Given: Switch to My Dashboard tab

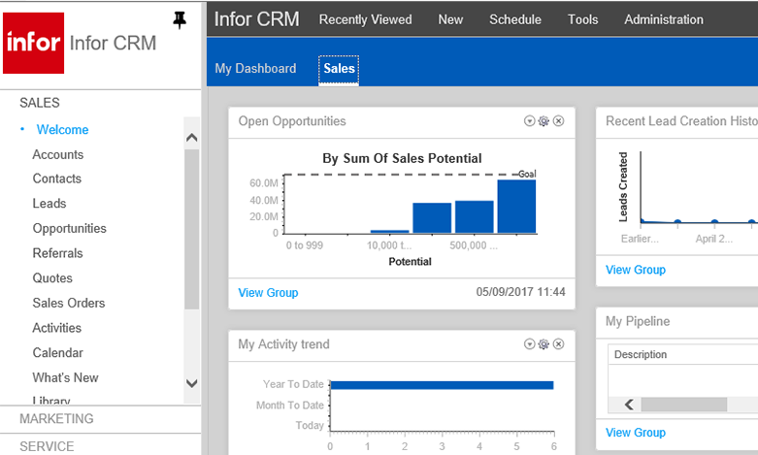Looking at the screenshot, I should pyautogui.click(x=255, y=69).
